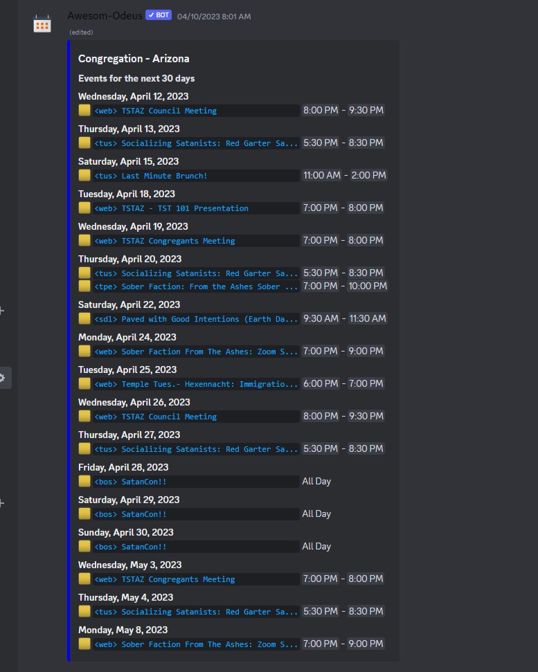
Task: Click yellow square beside Paved with Good Intentions
Action: pyautogui.click(x=84, y=318)
